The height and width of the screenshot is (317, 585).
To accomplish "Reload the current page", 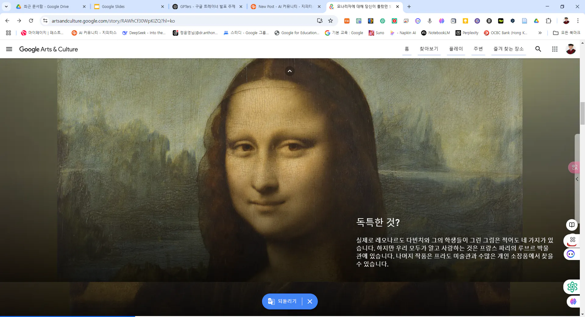I will [31, 21].
